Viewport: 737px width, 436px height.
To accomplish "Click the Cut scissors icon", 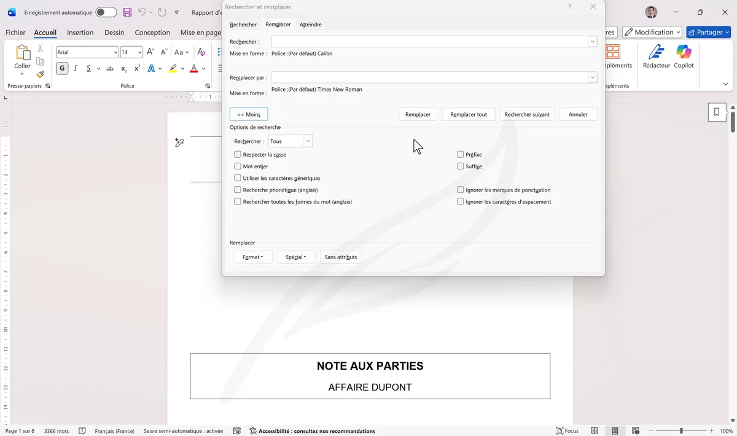I will point(40,49).
